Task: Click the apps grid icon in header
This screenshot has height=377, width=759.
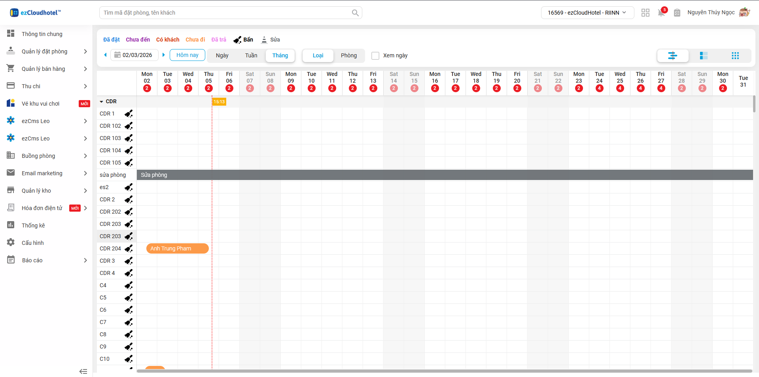Action: pyautogui.click(x=645, y=13)
